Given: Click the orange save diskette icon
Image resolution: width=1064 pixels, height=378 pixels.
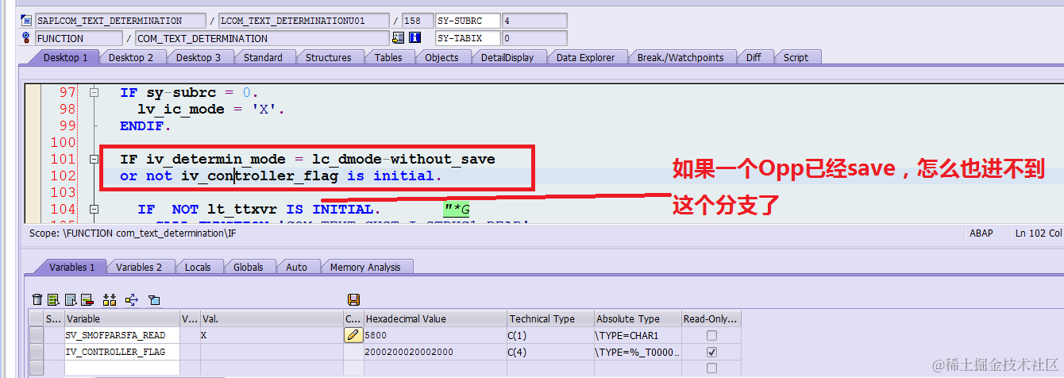Looking at the screenshot, I should tap(354, 299).
